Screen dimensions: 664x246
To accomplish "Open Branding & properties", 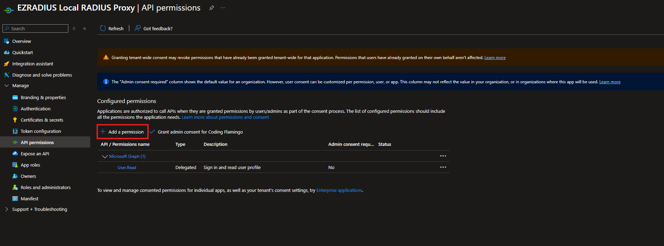I will tap(43, 97).
